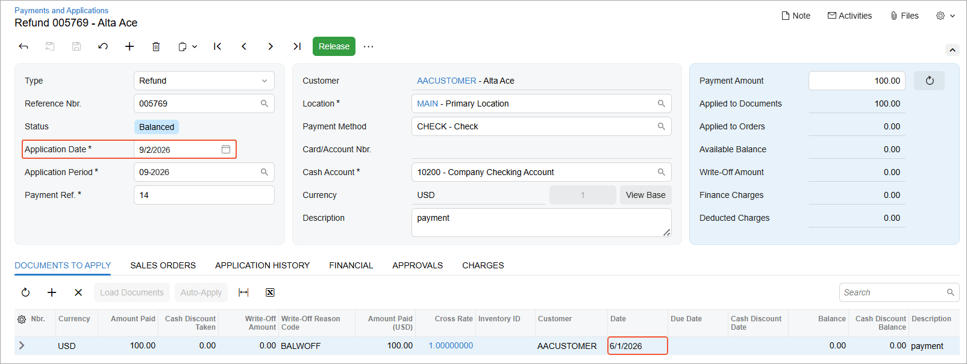Click the View Base button
This screenshot has width=967, height=364.
pyautogui.click(x=645, y=195)
